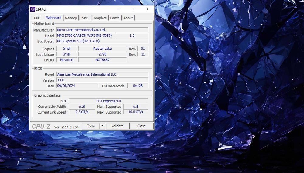Click the Current Link Width x16 value

82,107
